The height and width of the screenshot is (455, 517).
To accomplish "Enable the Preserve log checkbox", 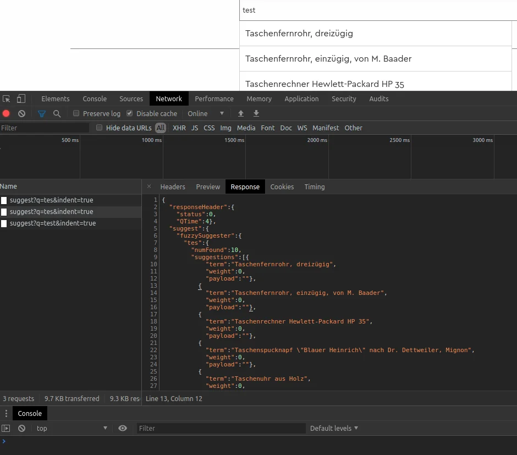I will (76, 113).
